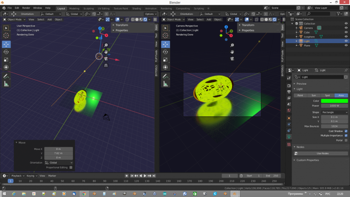Pick the Measure tool in right viewport
The width and height of the screenshot is (350, 197).
[165, 84]
